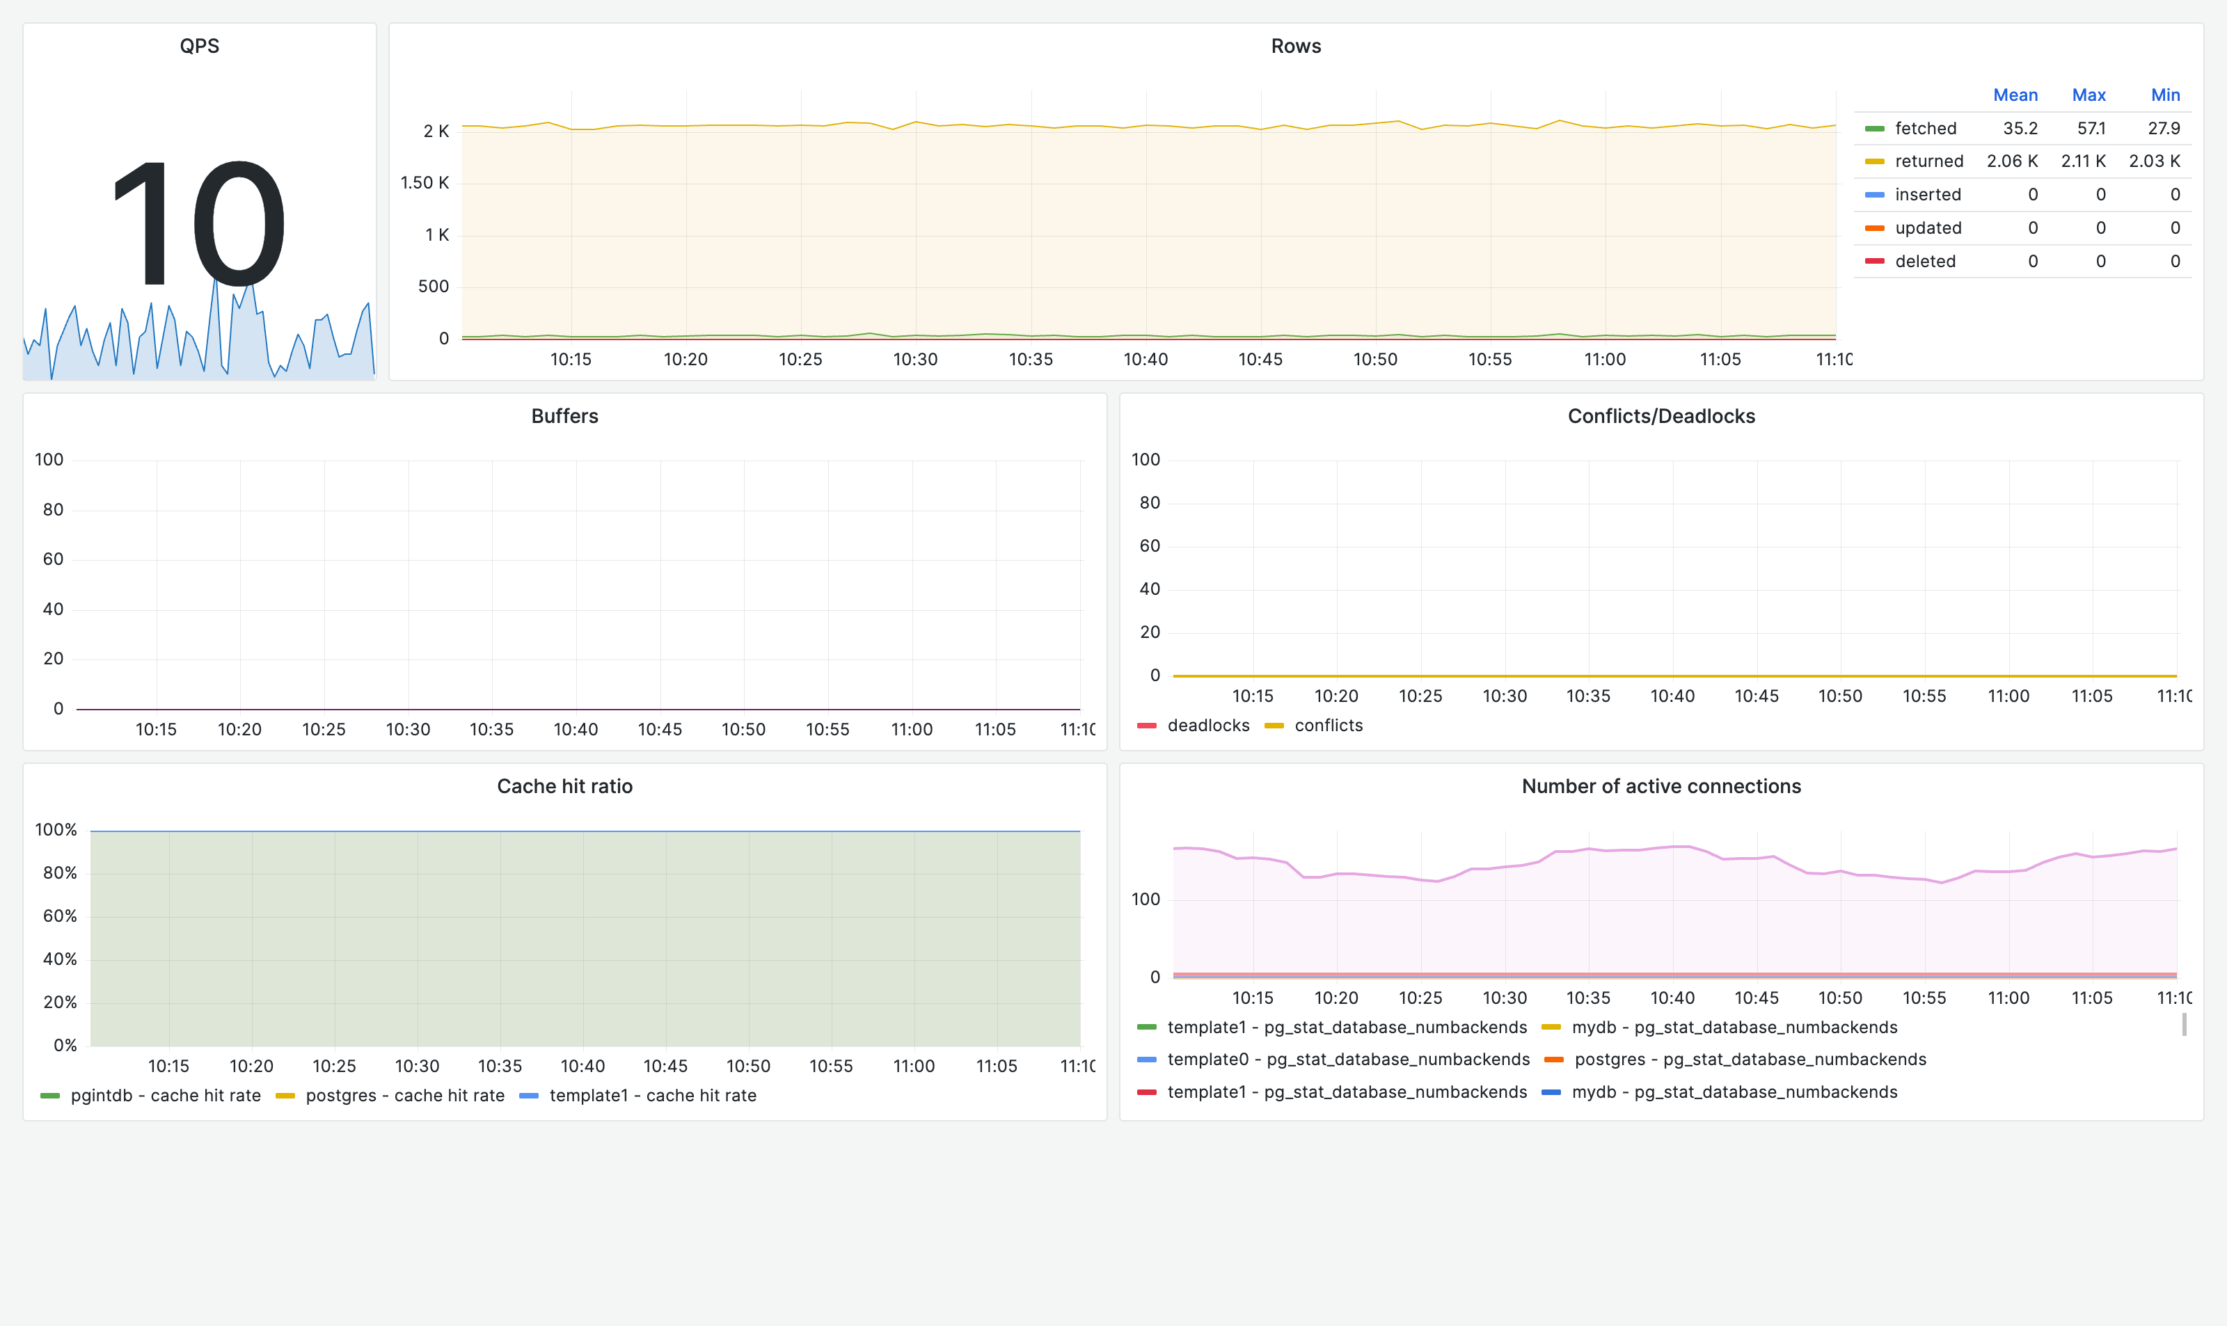Image resolution: width=2227 pixels, height=1326 pixels.
Task: Toggle pgintdb - cache hit rate series
Action: pos(166,1096)
